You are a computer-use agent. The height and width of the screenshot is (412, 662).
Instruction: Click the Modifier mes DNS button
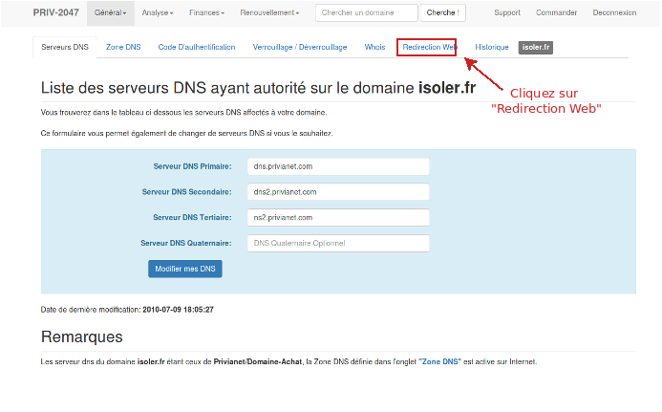(185, 269)
